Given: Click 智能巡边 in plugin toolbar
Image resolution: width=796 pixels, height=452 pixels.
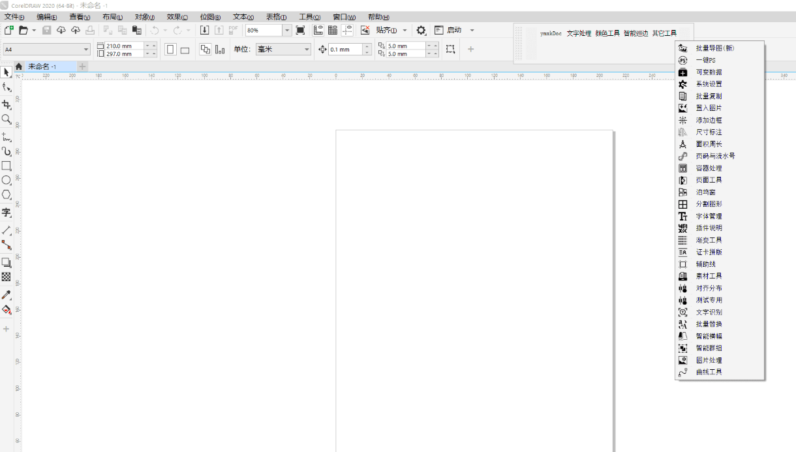Looking at the screenshot, I should click(636, 33).
